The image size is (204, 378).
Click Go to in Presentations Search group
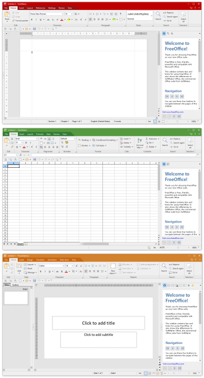coord(173,273)
